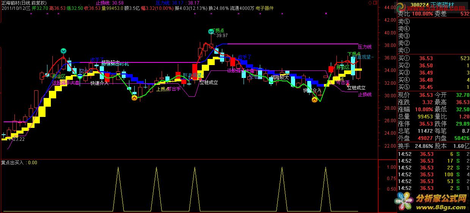This screenshot has height=213, width=470.
Task: Select the 买① bid row at 36.53
Action: pyautogui.click(x=434, y=58)
